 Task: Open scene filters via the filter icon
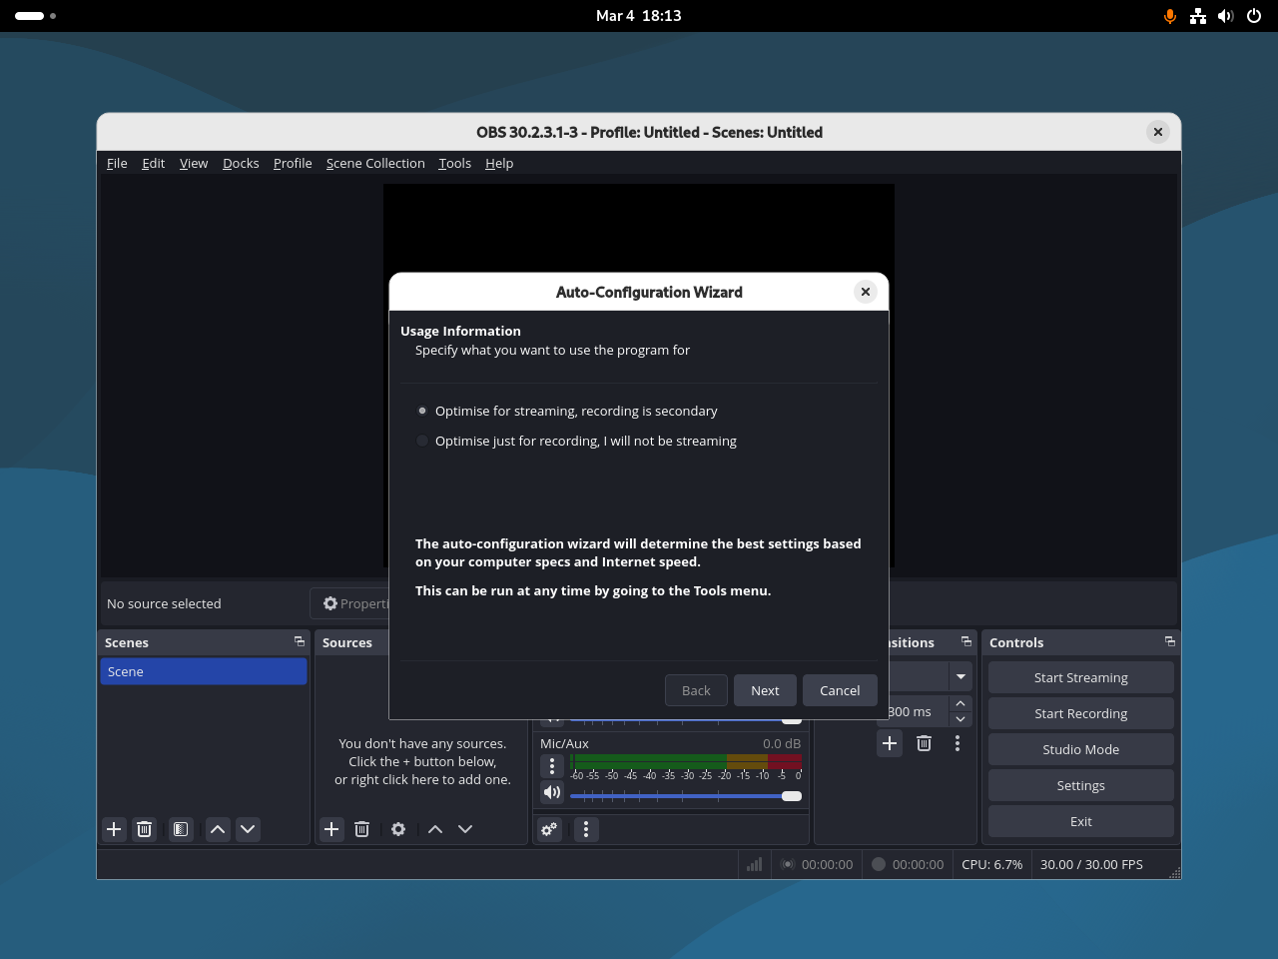tap(180, 829)
